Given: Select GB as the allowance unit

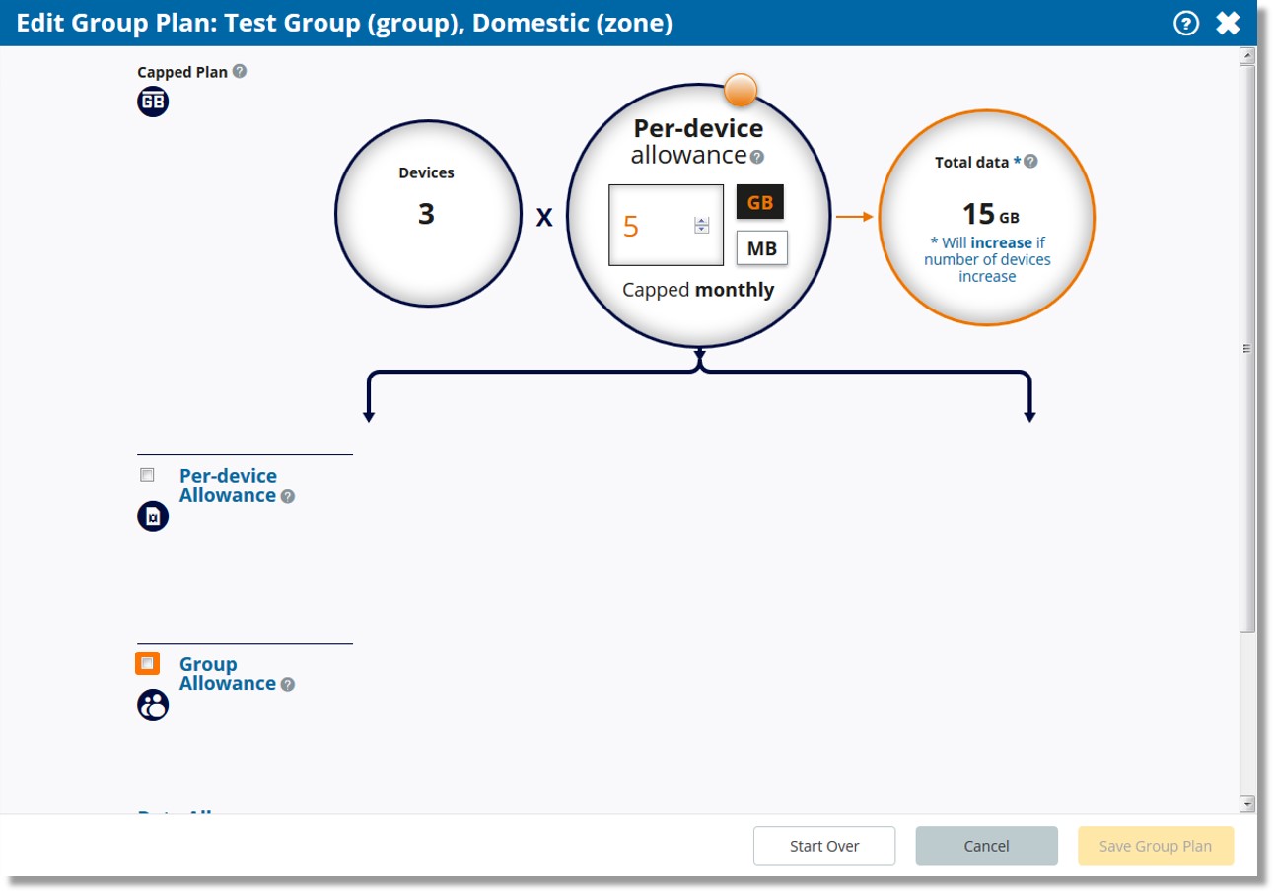Looking at the screenshot, I should coord(760,202).
